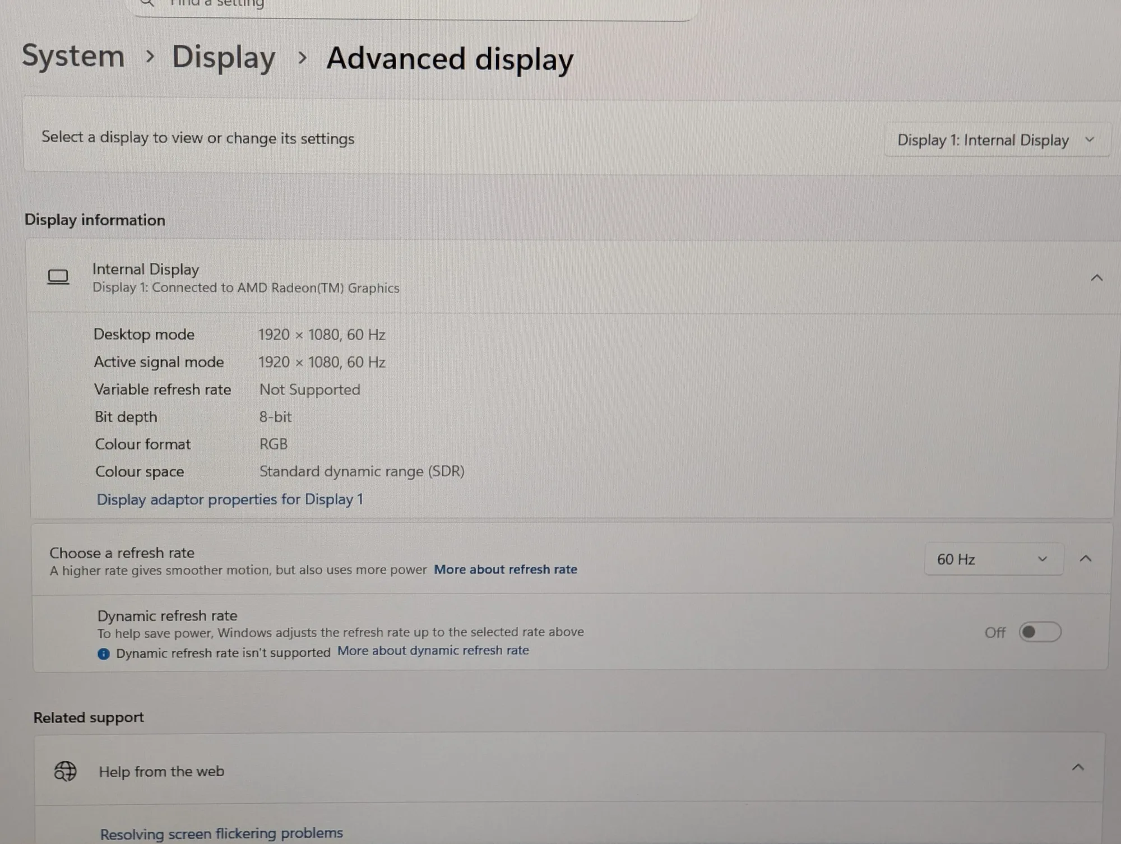Click the Standard dynamic range (SDR) value

click(x=362, y=471)
